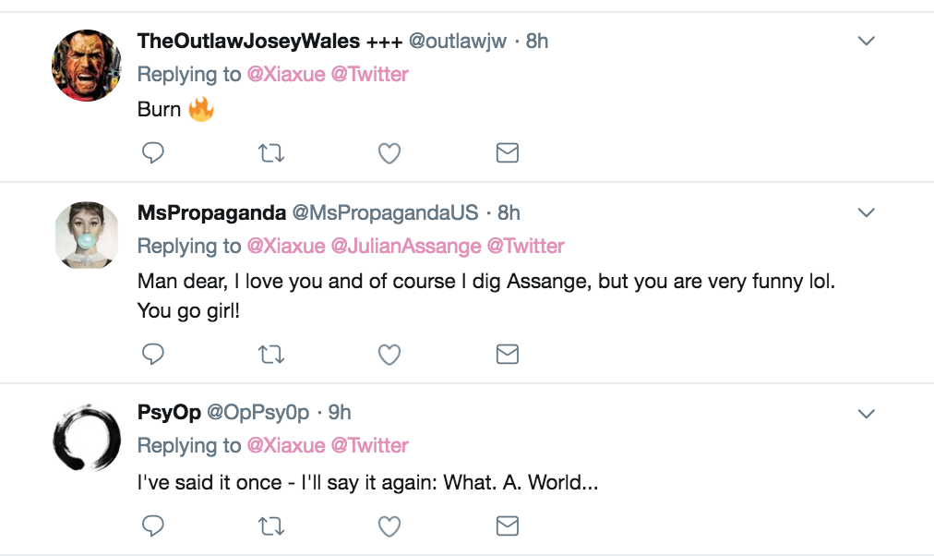View MsPropaganda's bubblegum profile picture
Viewport: 934px width, 556px height.
coord(87,235)
